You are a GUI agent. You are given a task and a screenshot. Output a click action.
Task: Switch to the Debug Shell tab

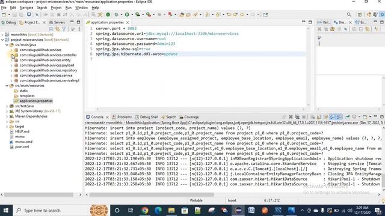(147, 117)
